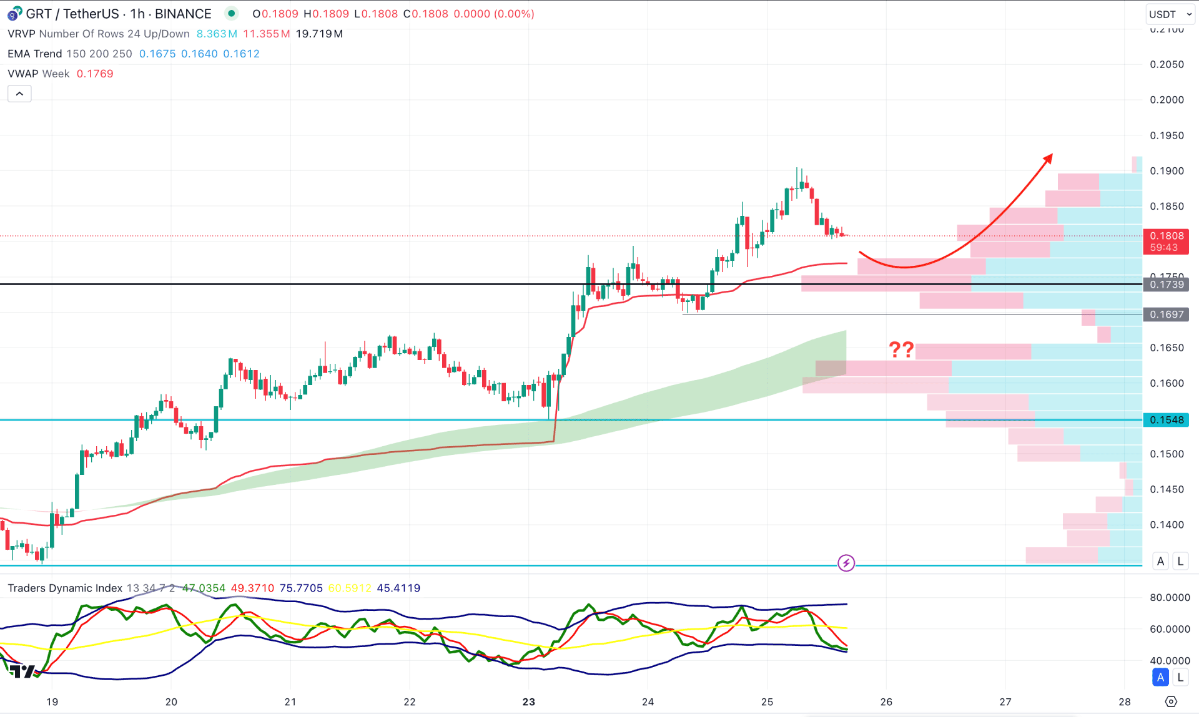Click EMA value 0.1675 in legend
This screenshot has width=1199, height=717.
tap(157, 54)
